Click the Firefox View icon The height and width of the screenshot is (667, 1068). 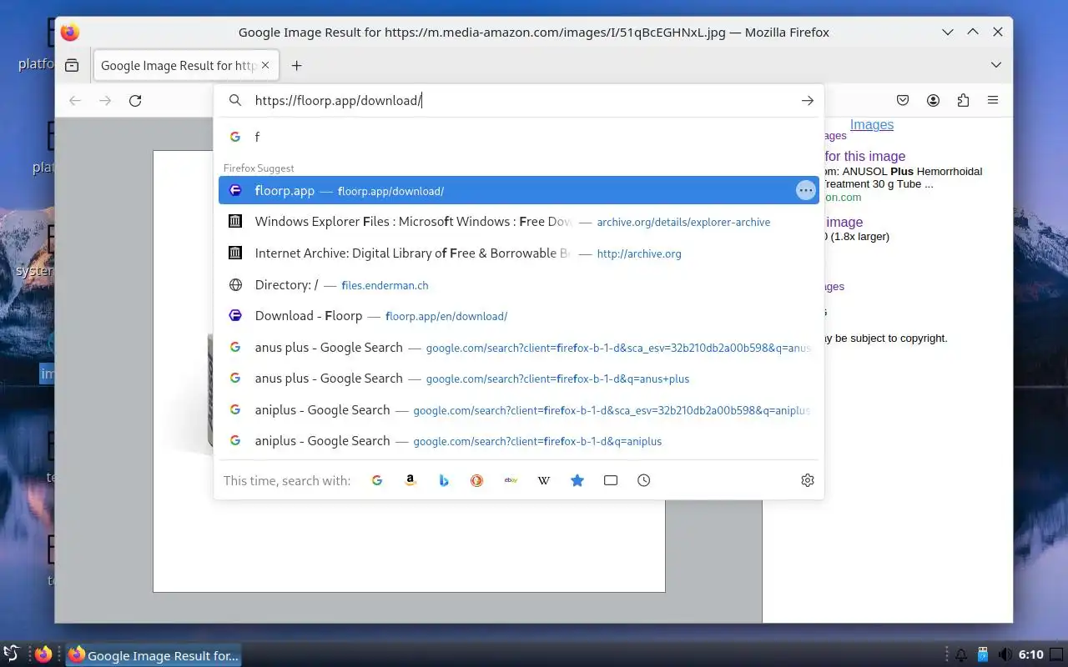coord(72,65)
